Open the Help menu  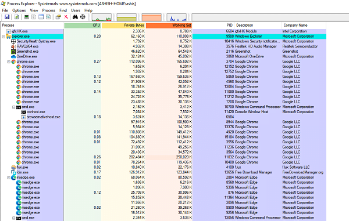(x=88, y=10)
